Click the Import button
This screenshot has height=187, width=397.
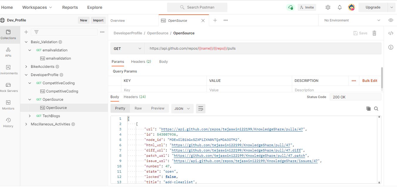point(98,20)
